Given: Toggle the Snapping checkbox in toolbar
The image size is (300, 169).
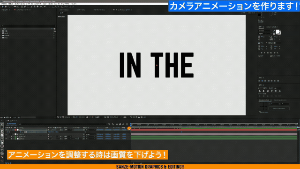Looking at the screenshot, I should pyautogui.click(x=62, y=7).
